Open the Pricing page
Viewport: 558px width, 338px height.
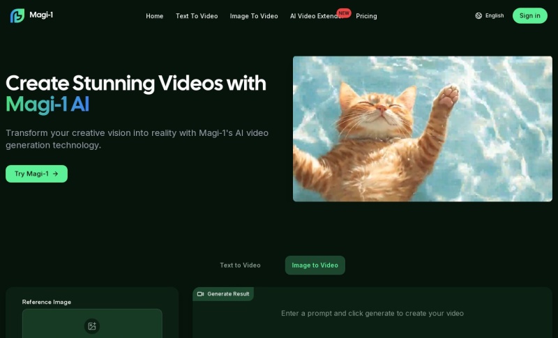tap(366, 16)
